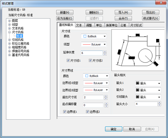This screenshot has width=168, height=138.
Task: Switch to the 尺寸形式 tab
Action: 136,25
